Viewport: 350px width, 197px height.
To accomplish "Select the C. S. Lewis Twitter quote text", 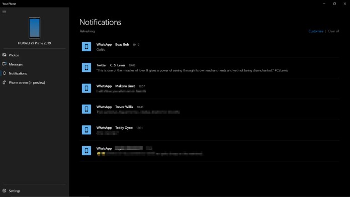I will pyautogui.click(x=192, y=70).
